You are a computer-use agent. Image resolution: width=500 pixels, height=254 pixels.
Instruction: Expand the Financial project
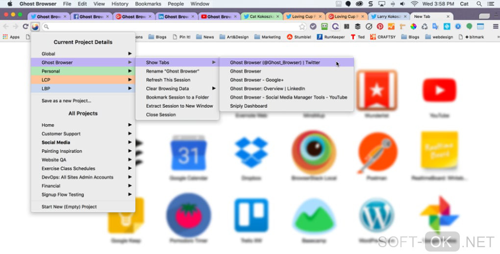[83, 185]
